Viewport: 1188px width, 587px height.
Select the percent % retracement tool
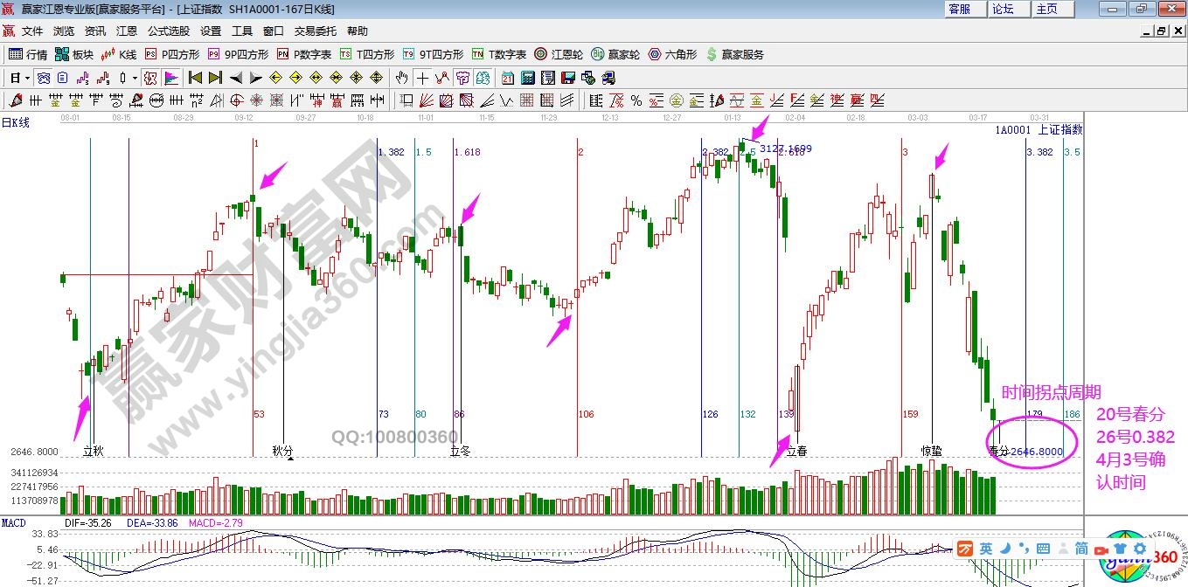coord(636,100)
